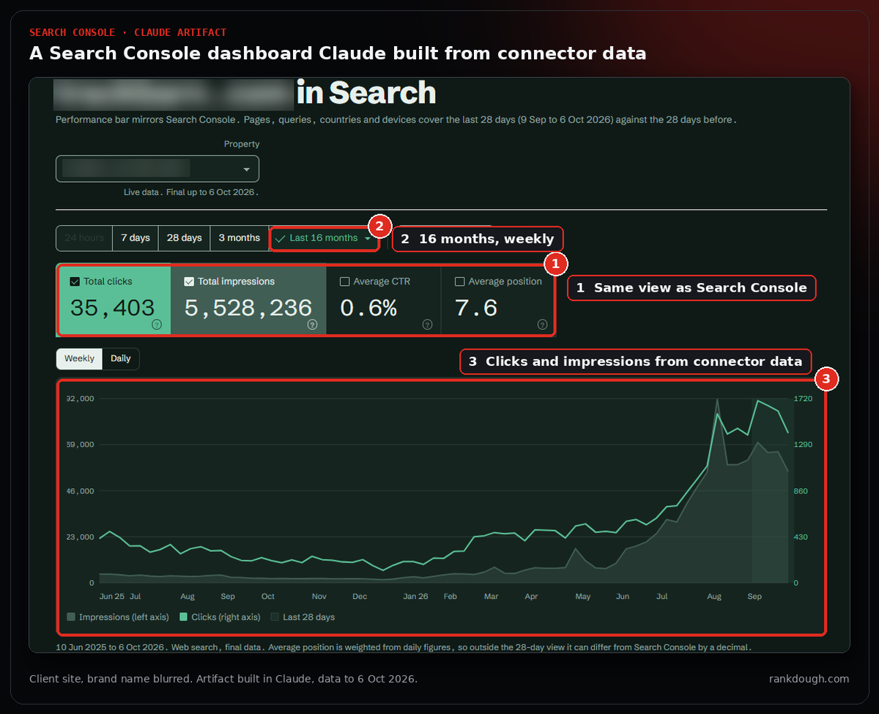Click the 0.6% average CTR value

coord(368,309)
